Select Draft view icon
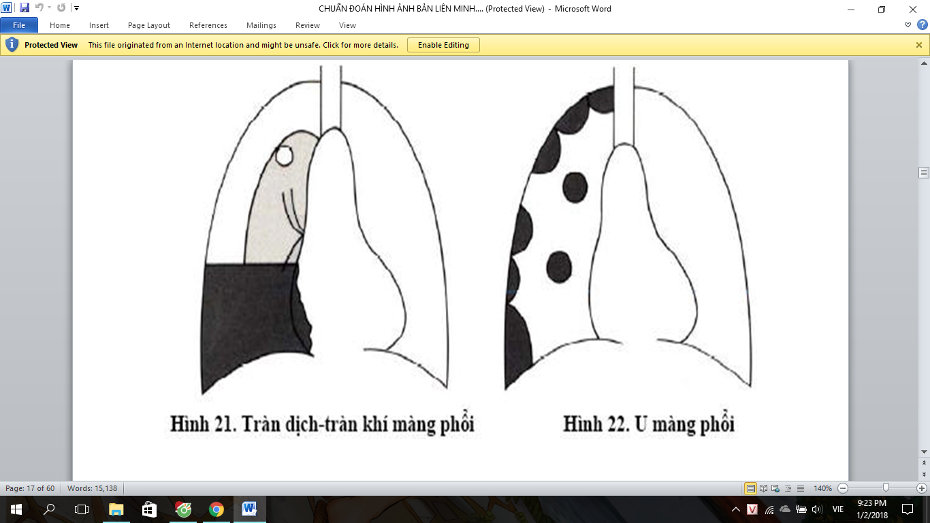The height and width of the screenshot is (523, 930). tap(801, 488)
